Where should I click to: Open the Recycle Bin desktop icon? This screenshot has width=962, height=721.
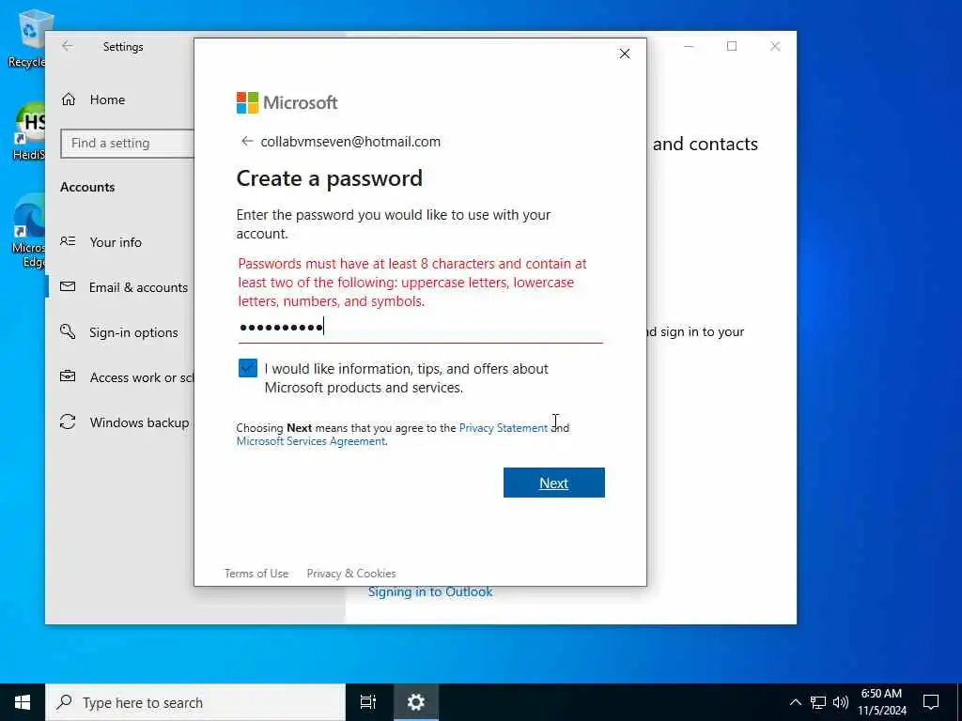point(27,38)
